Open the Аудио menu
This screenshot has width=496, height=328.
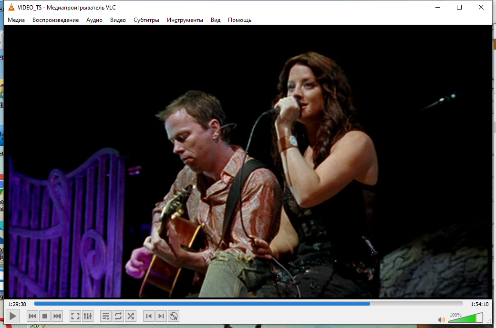[x=94, y=20]
